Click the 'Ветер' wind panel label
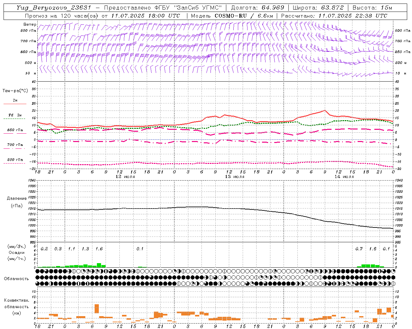 30,24
